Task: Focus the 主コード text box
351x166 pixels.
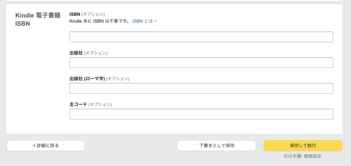Action: coord(201,114)
